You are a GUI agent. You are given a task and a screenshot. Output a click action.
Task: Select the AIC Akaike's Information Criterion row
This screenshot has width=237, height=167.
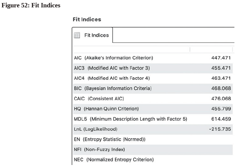coord(153,58)
